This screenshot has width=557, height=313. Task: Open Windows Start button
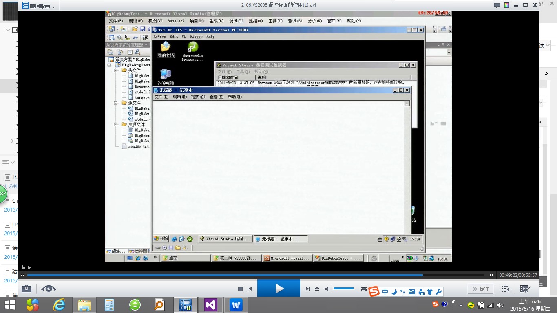(10, 304)
